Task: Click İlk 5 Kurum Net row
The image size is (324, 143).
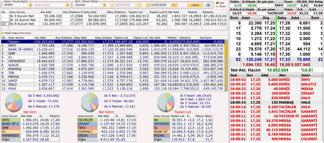Action: click(x=114, y=16)
